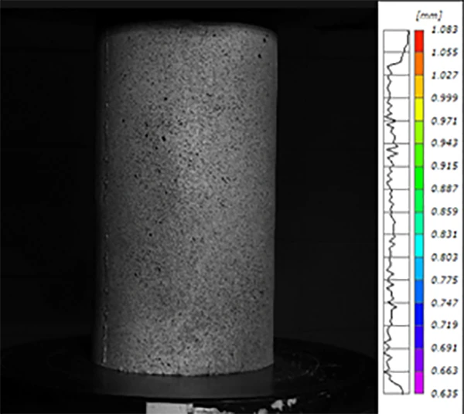This screenshot has height=414, width=464.
Task: Click the legend value 0.915
Action: (x=445, y=166)
